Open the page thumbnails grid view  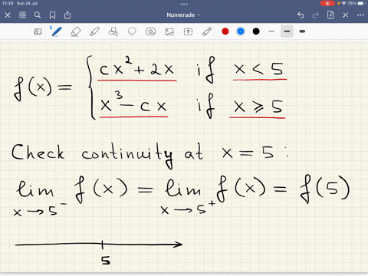pos(22,15)
